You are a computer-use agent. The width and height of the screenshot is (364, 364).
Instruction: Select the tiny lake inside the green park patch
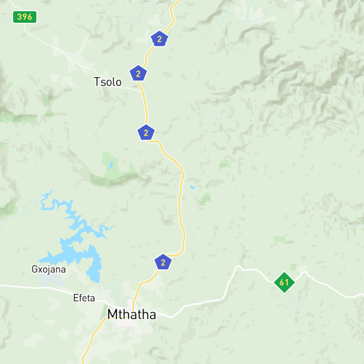click(x=111, y=165)
